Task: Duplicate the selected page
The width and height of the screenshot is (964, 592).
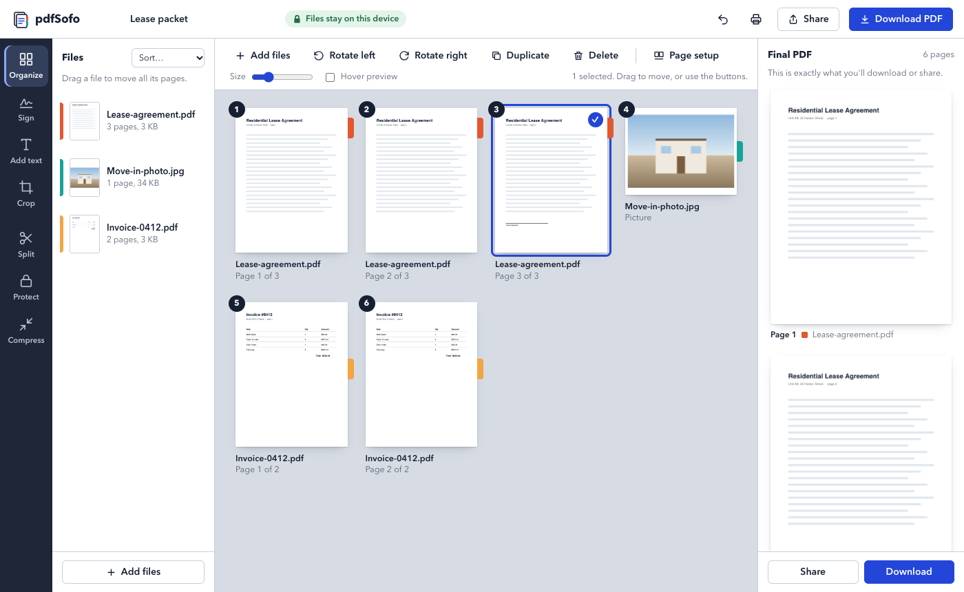Action: point(521,55)
